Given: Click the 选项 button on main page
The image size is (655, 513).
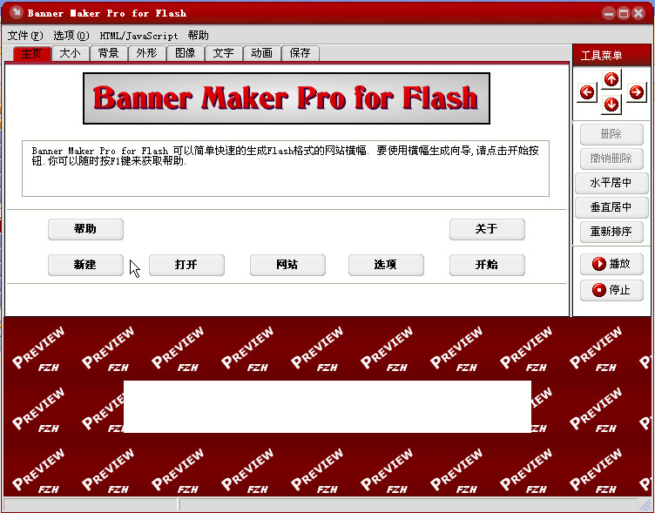Looking at the screenshot, I should [386, 265].
